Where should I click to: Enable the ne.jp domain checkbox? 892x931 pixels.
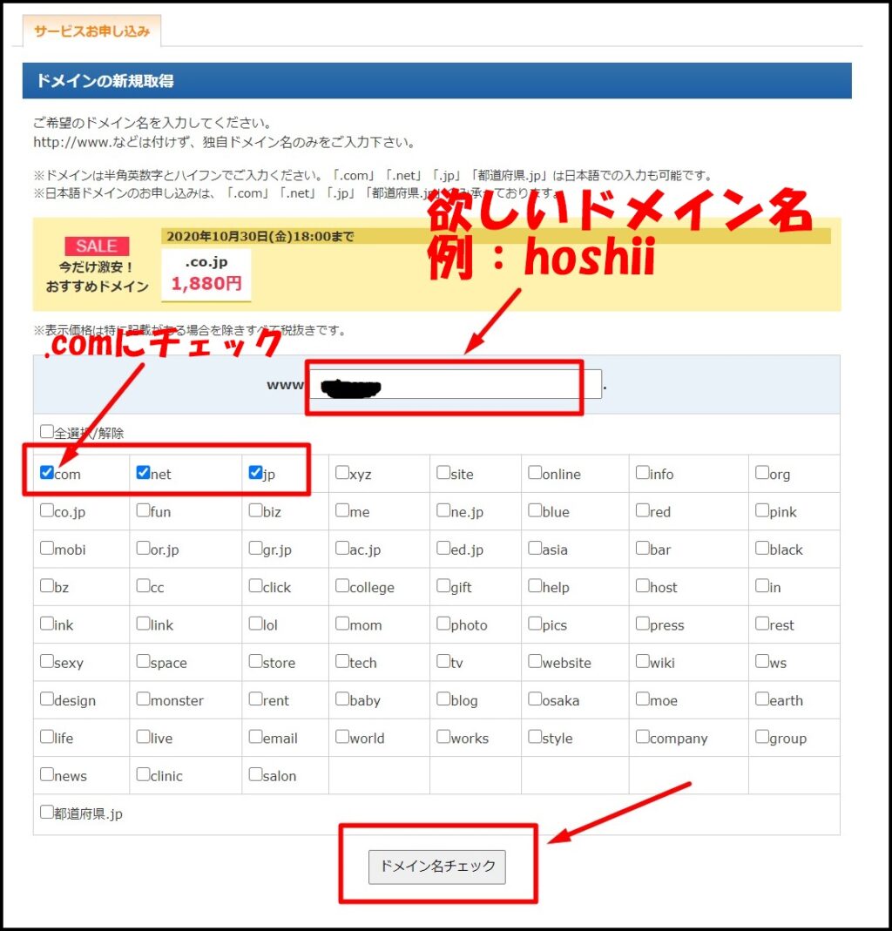(443, 510)
